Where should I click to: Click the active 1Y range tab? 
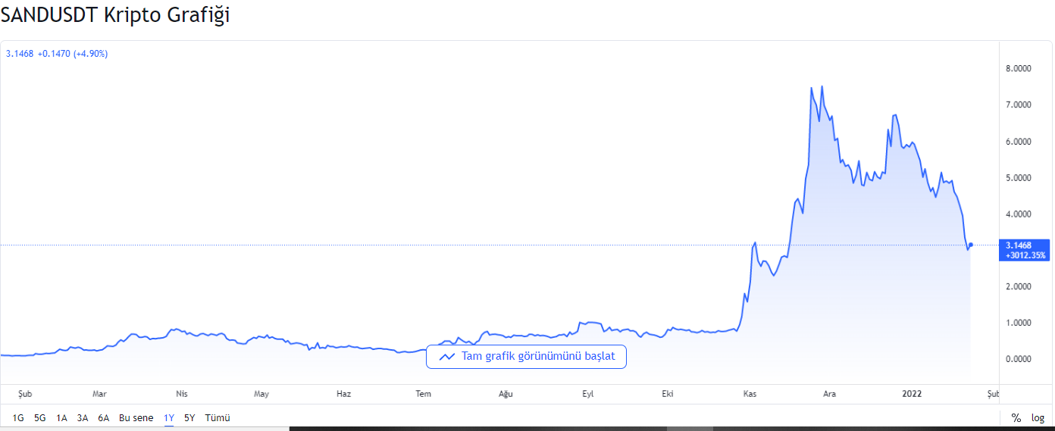point(169,417)
